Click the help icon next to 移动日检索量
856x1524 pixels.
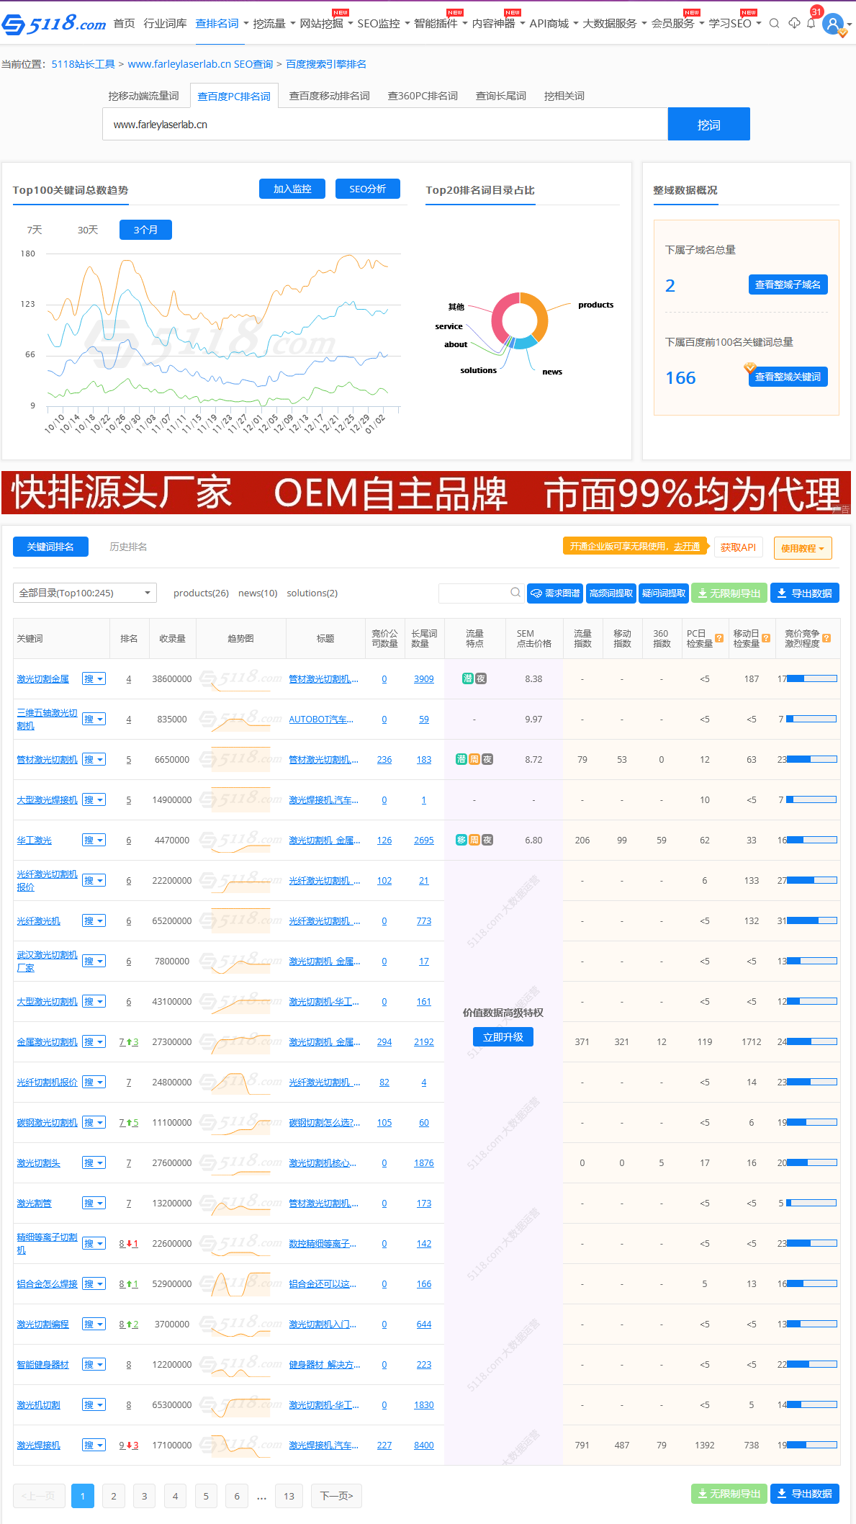tap(766, 638)
